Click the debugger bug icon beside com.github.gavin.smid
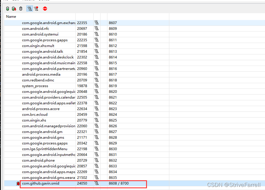 tap(18, 183)
